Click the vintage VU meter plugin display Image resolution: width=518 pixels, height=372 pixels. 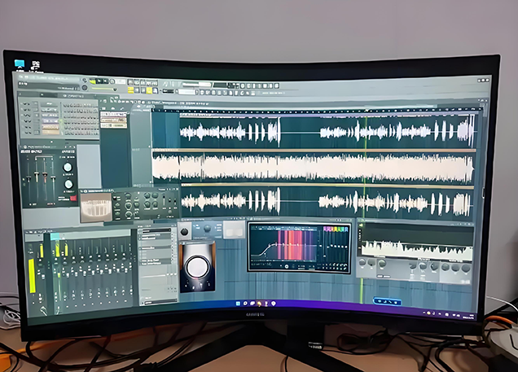(x=94, y=205)
